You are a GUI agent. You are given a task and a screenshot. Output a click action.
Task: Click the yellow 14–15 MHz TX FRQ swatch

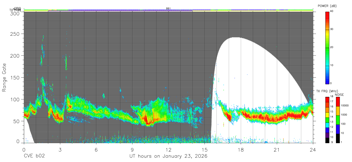click(x=327, y=115)
